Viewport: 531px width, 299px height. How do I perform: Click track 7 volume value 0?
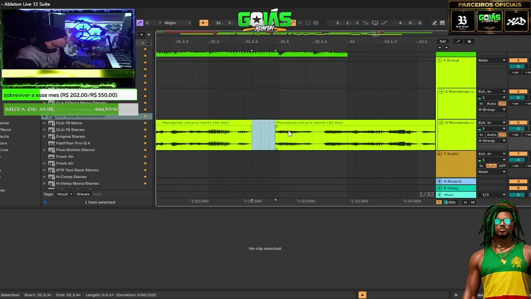pos(518,160)
